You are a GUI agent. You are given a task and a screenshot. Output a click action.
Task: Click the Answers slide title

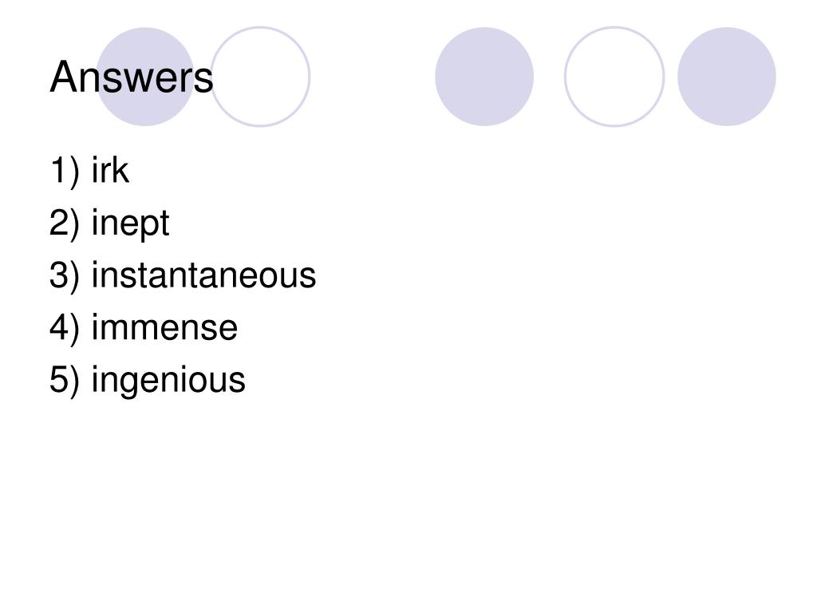point(132,77)
